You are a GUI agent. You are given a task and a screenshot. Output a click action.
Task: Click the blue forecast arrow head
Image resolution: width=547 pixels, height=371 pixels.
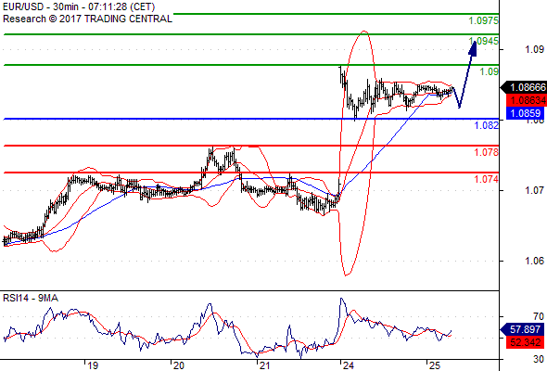[473, 48]
